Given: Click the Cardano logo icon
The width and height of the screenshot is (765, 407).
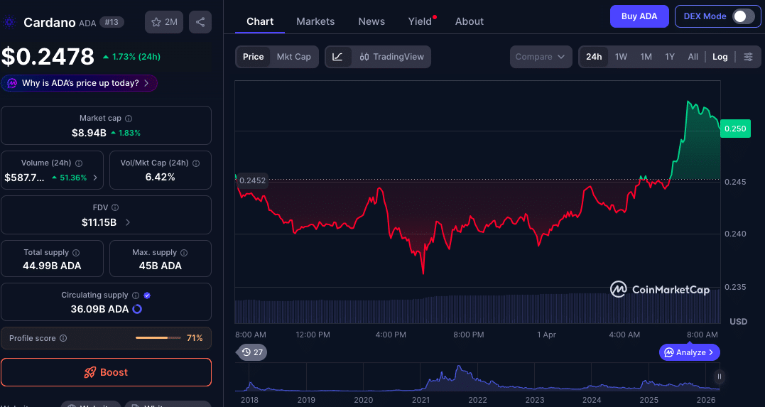Looking at the screenshot, I should coord(9,23).
